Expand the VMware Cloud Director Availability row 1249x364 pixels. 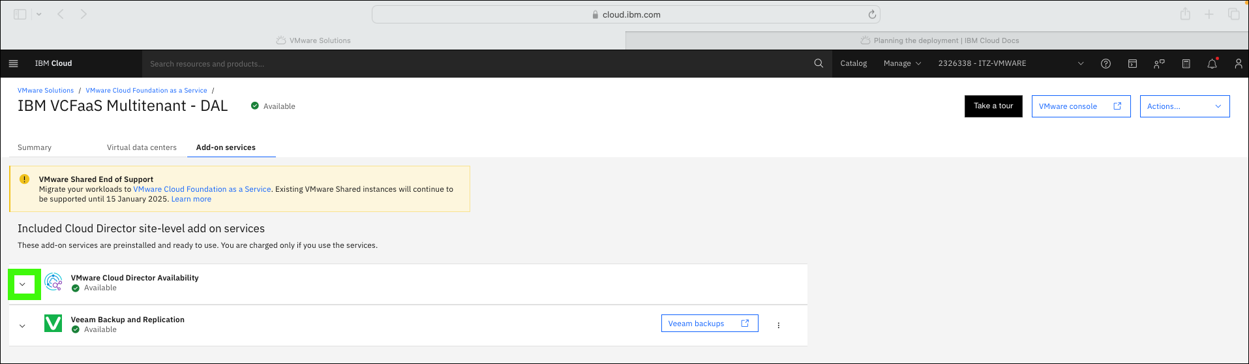[x=22, y=284]
